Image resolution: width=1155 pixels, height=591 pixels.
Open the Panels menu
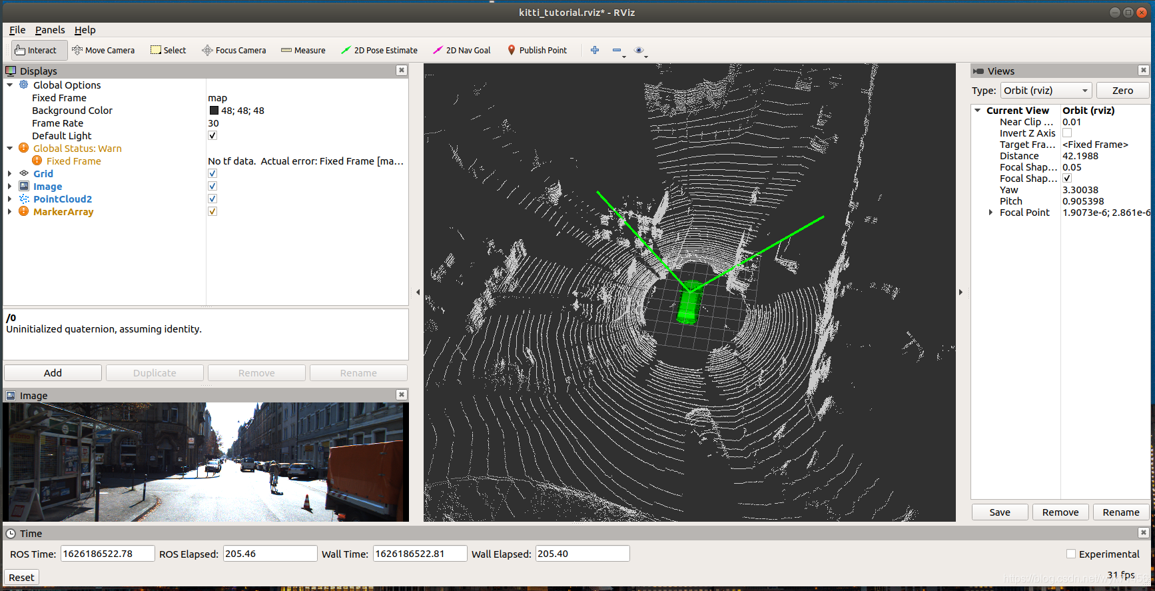coord(50,30)
